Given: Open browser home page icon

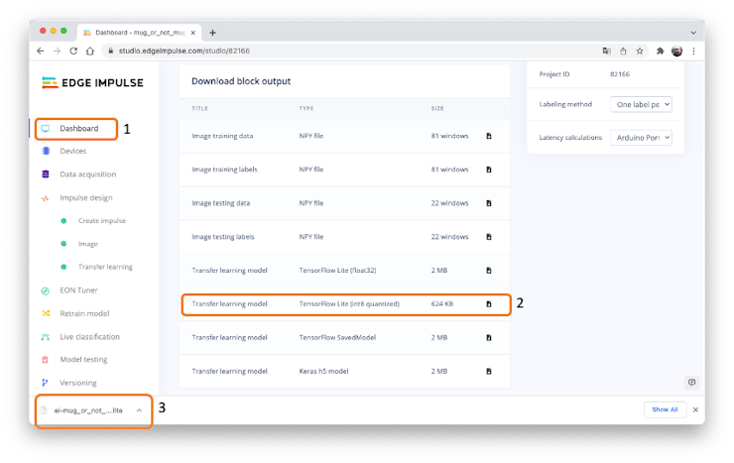Looking at the screenshot, I should (90, 51).
